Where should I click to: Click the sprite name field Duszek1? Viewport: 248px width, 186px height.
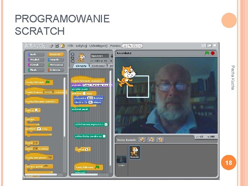click(x=100, y=56)
